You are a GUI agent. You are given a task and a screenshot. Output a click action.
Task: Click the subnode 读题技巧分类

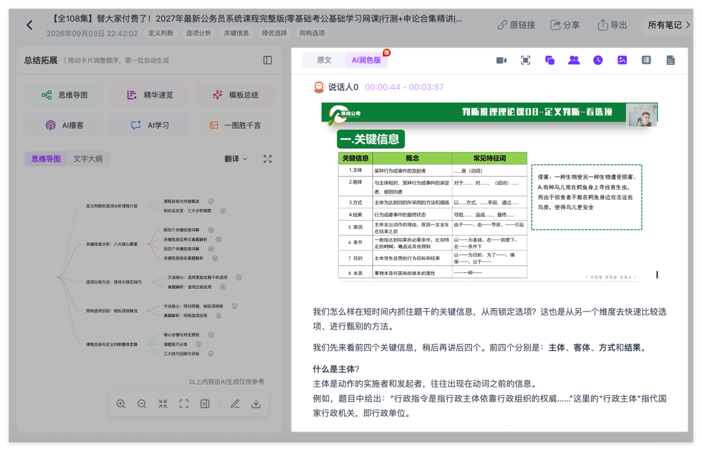pyautogui.click(x=175, y=344)
